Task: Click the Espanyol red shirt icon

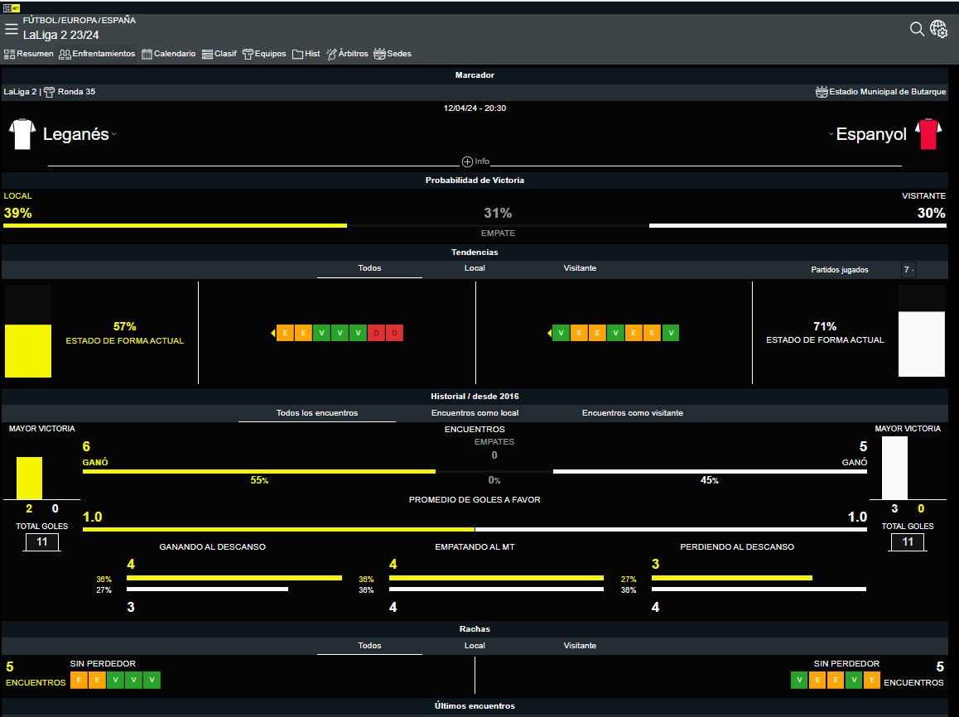Action: [927, 134]
